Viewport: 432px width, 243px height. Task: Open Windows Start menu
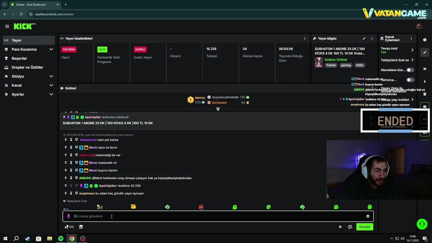click(x=5, y=239)
